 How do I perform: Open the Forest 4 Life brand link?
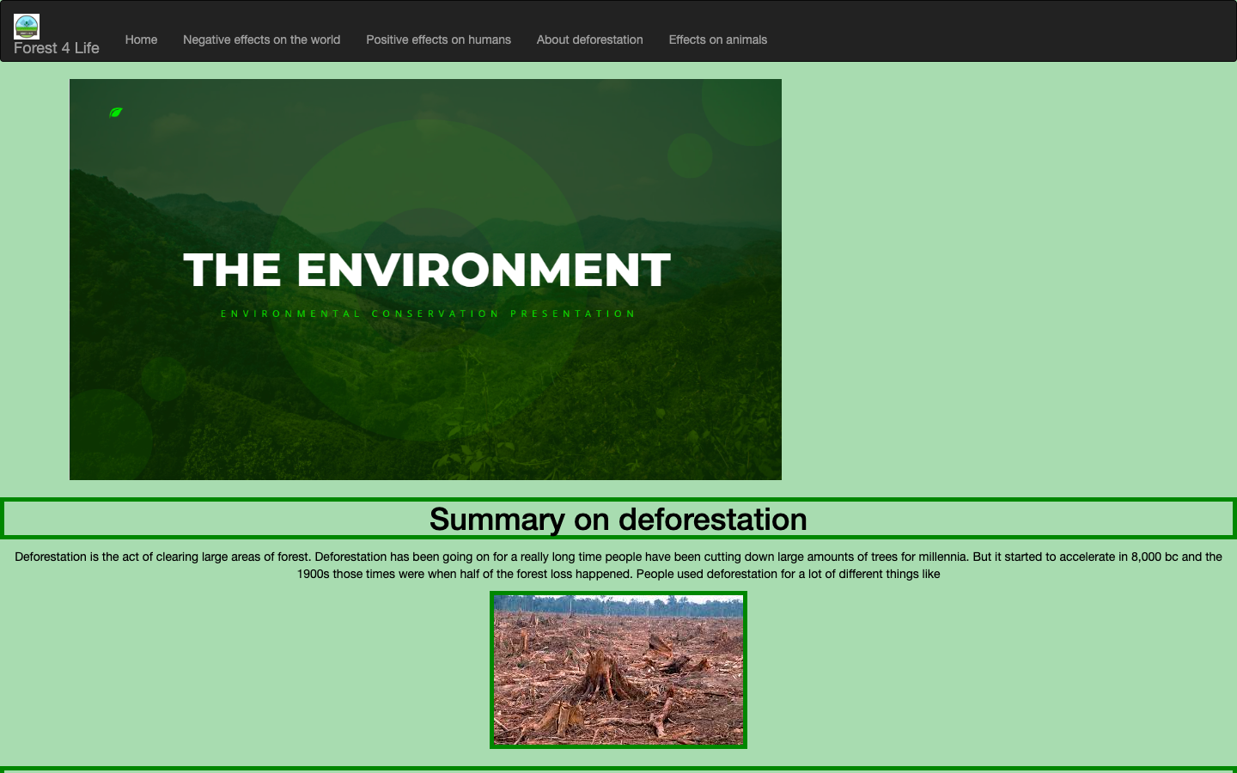point(57,48)
